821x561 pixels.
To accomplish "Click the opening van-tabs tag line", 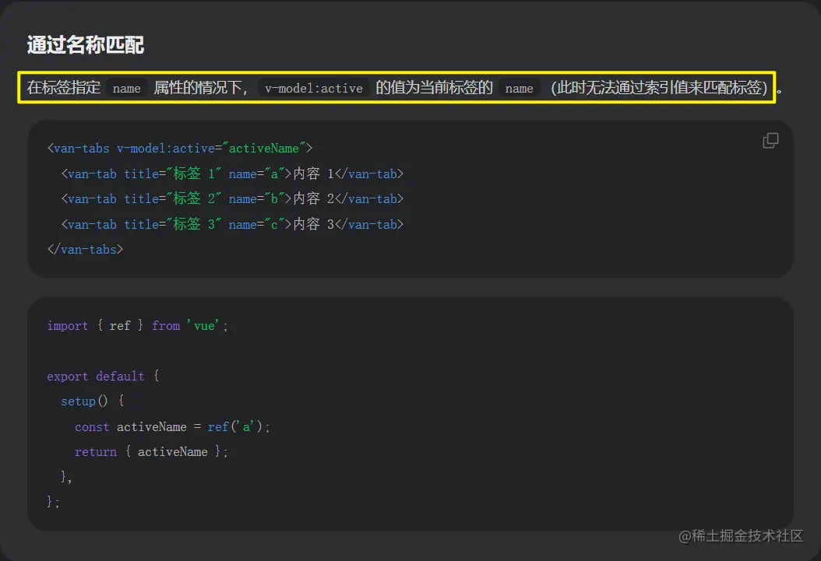I will pyautogui.click(x=180, y=149).
